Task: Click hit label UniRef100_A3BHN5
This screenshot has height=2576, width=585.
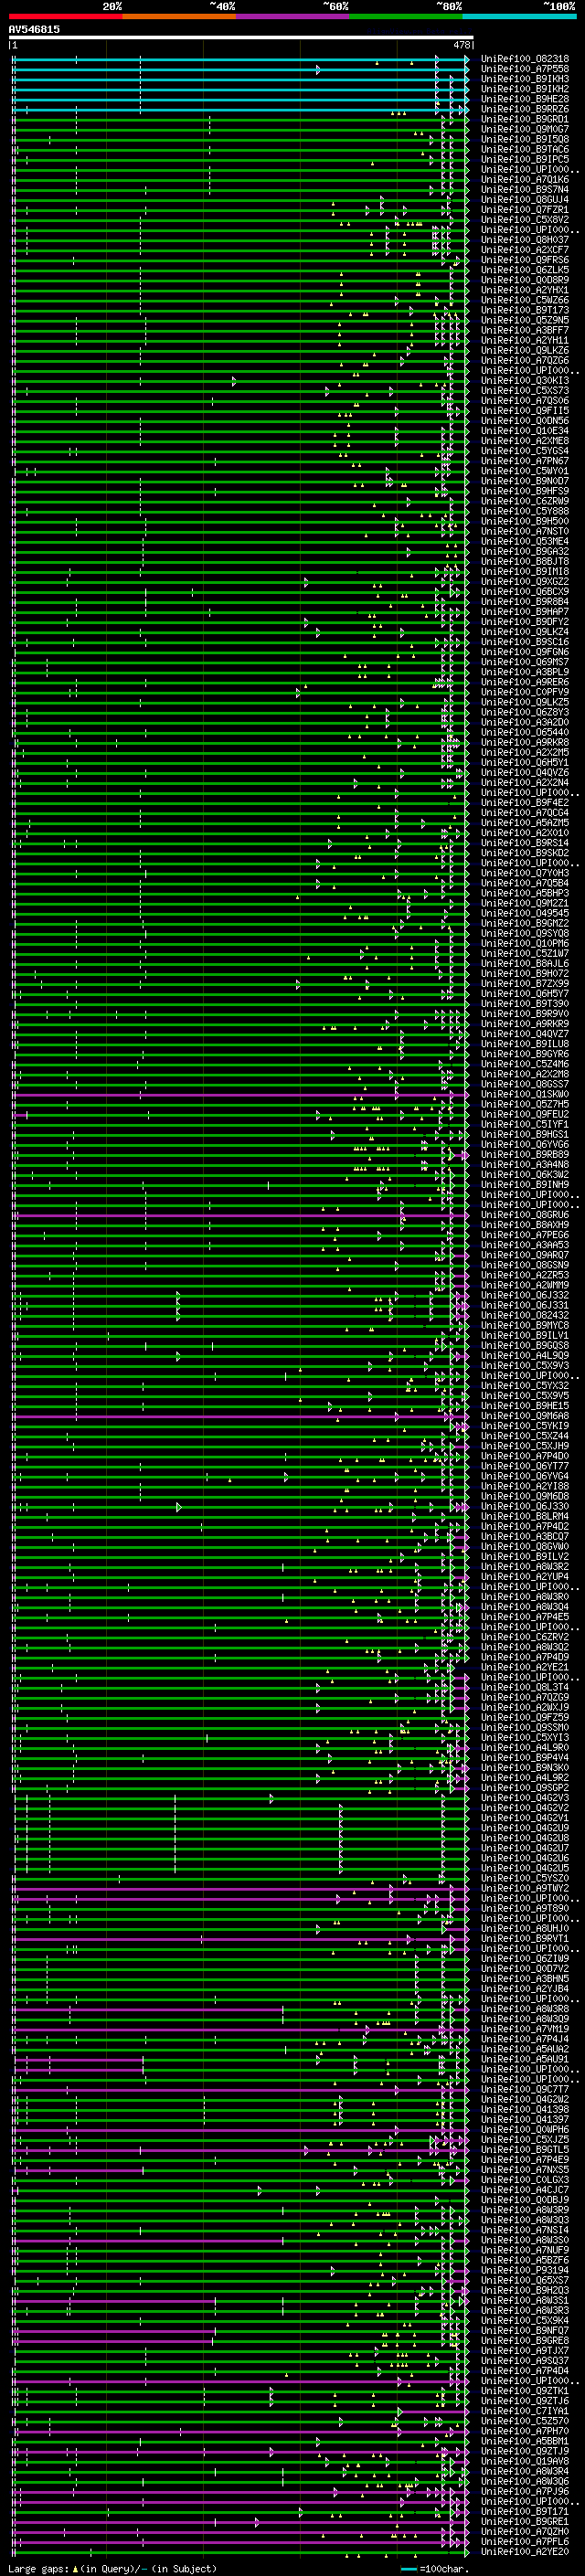Action: [525, 1978]
